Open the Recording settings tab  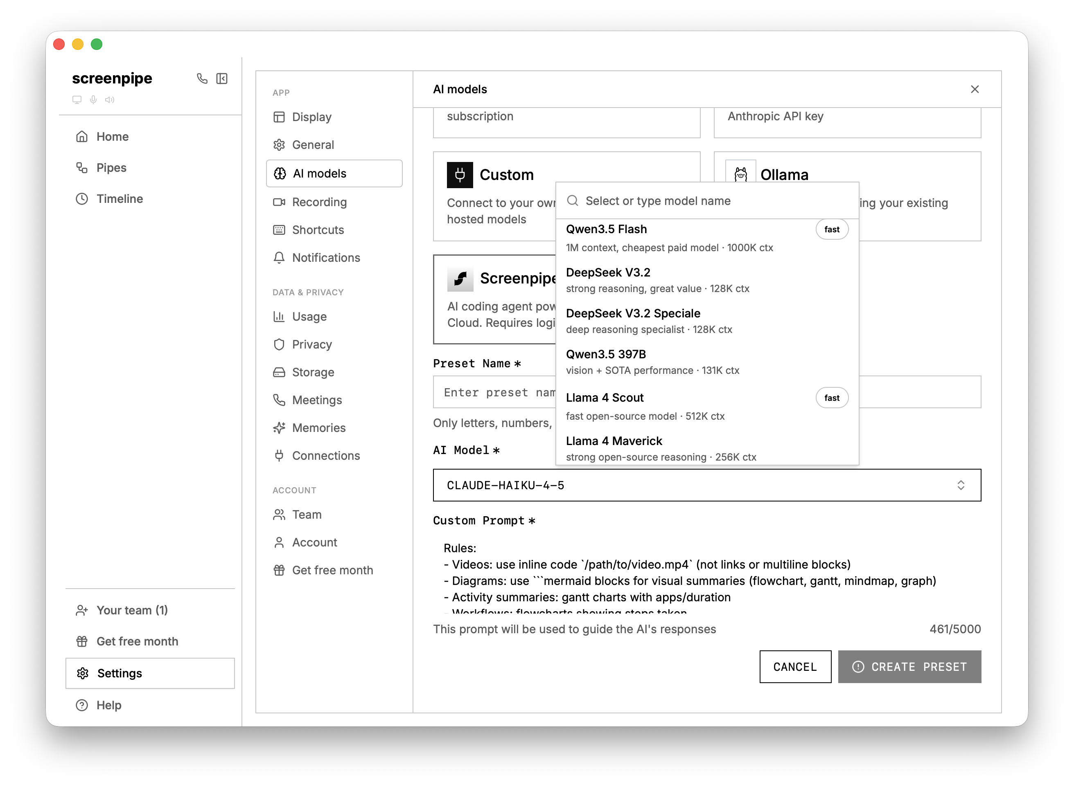tap(319, 202)
